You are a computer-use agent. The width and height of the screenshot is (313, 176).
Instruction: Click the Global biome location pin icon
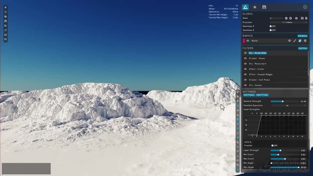coord(289,41)
